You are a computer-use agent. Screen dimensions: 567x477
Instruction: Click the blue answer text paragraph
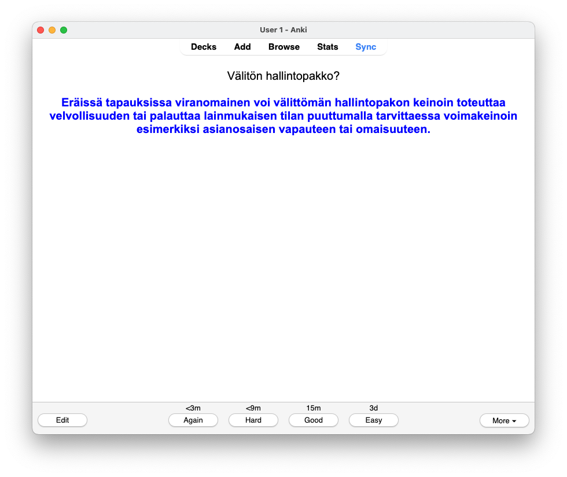tap(283, 116)
